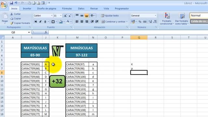Select all cells with corner button
This screenshot has height=117, width=208.
(2, 37)
